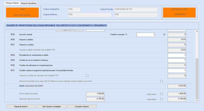Show Solo Sezioni compilate

tap(51, 106)
